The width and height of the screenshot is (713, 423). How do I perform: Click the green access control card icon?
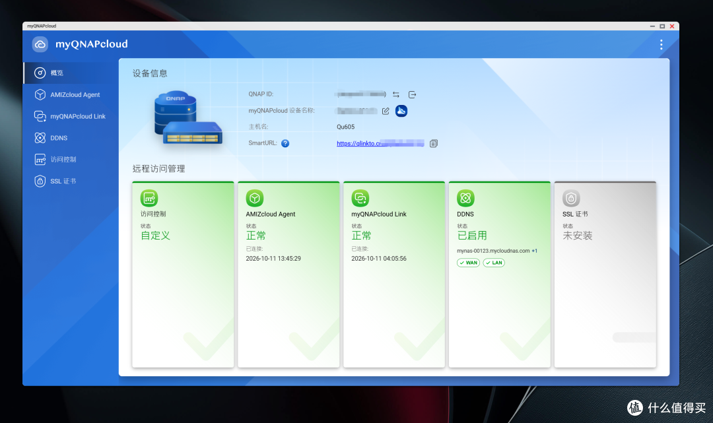[x=149, y=198]
